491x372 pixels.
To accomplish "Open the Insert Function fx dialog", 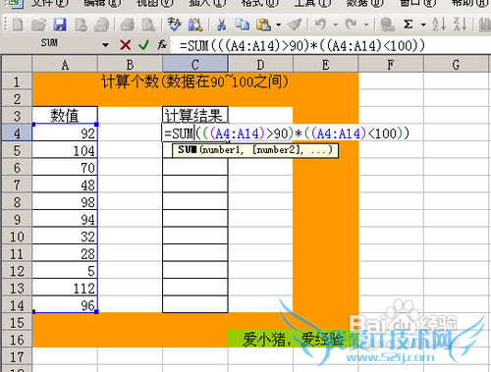I will point(162,44).
